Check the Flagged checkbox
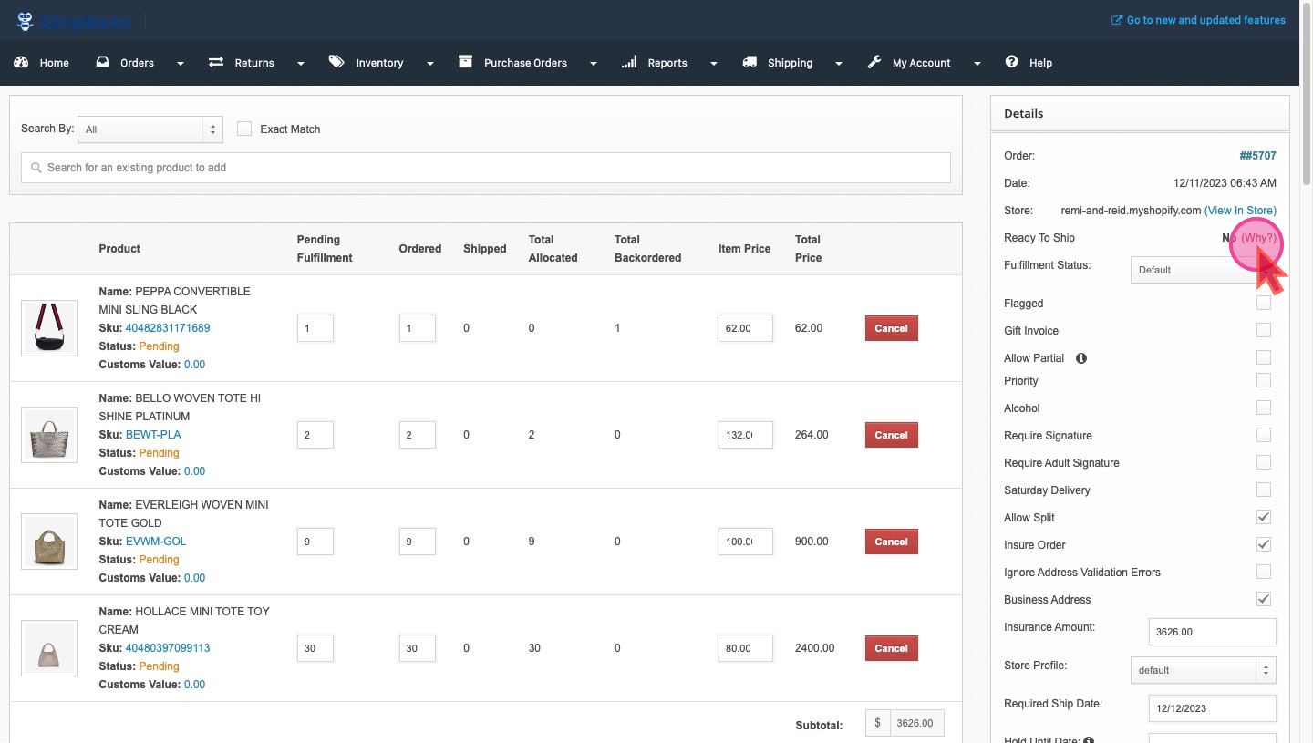 point(1264,303)
